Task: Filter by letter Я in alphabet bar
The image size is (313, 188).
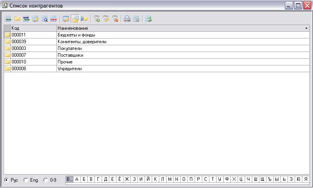Action: click(x=305, y=179)
